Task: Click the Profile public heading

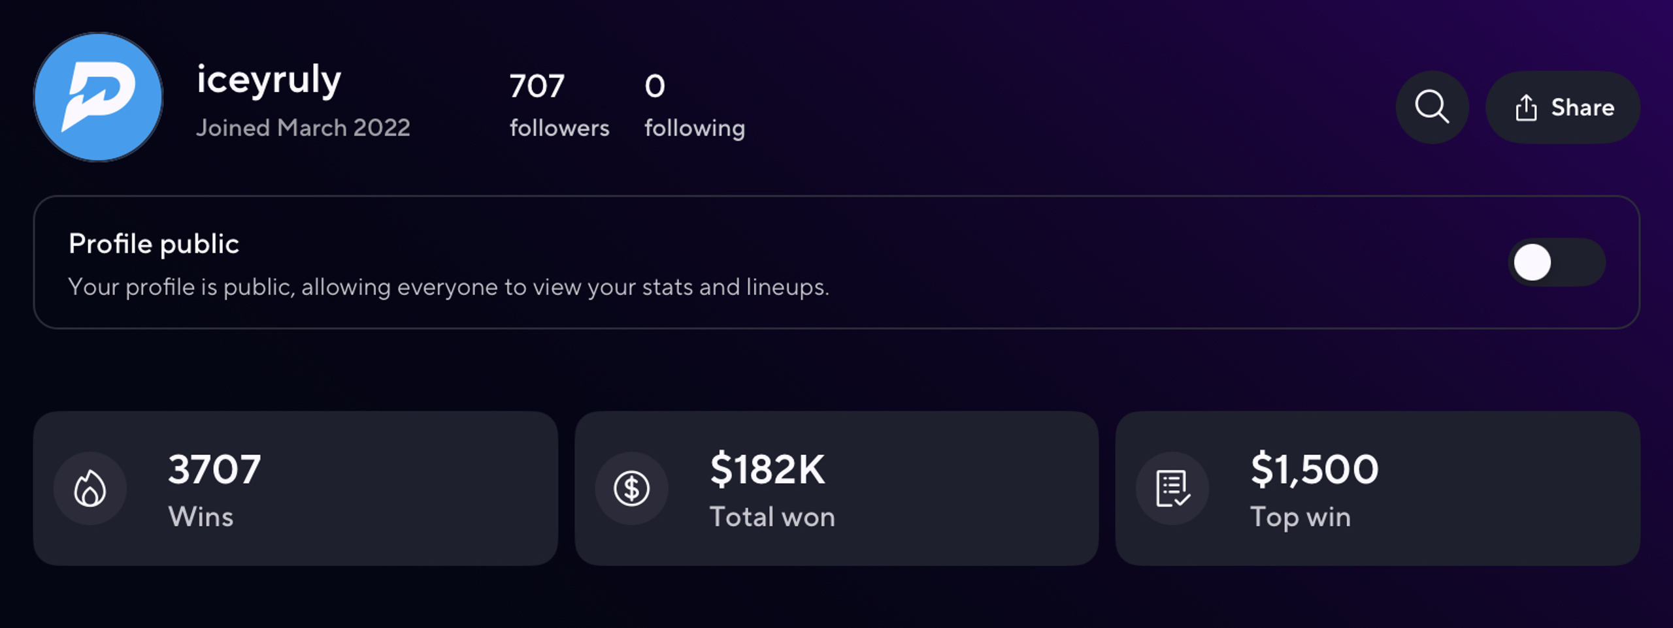Action: click(154, 244)
